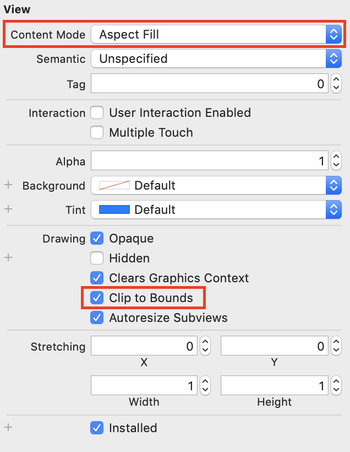The width and height of the screenshot is (350, 452).
Task: Click the Tag value stepper arrows
Action: coord(336,84)
